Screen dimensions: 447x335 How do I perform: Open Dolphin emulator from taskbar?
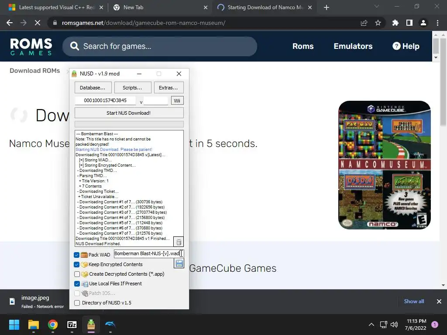[110, 325]
